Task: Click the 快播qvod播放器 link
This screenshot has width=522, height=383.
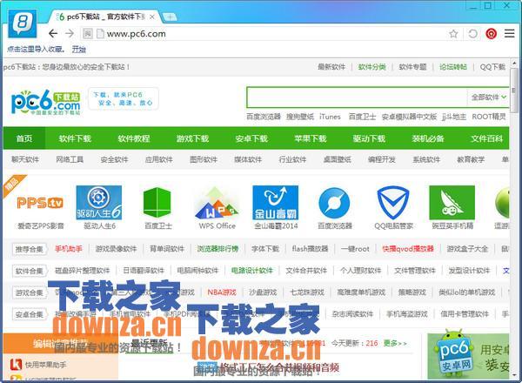Action: [x=408, y=249]
